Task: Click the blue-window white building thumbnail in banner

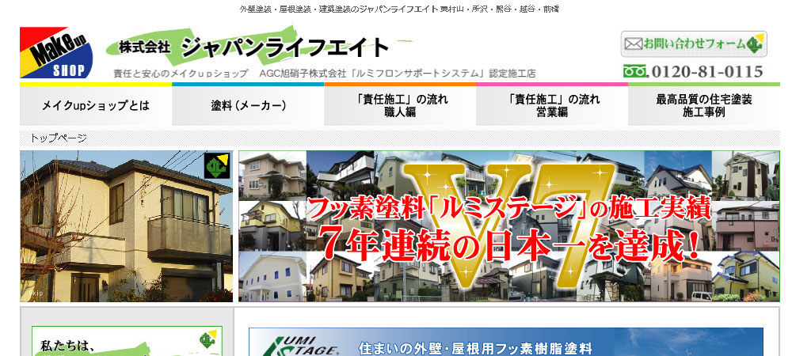Action: click(x=272, y=277)
